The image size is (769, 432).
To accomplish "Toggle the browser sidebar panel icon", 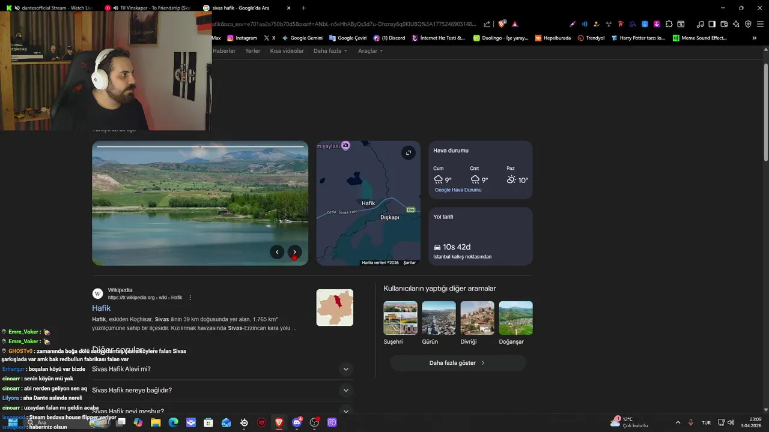I will coord(712,24).
